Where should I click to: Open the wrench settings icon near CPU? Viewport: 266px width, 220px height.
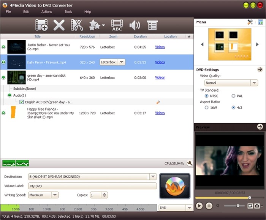189,163
